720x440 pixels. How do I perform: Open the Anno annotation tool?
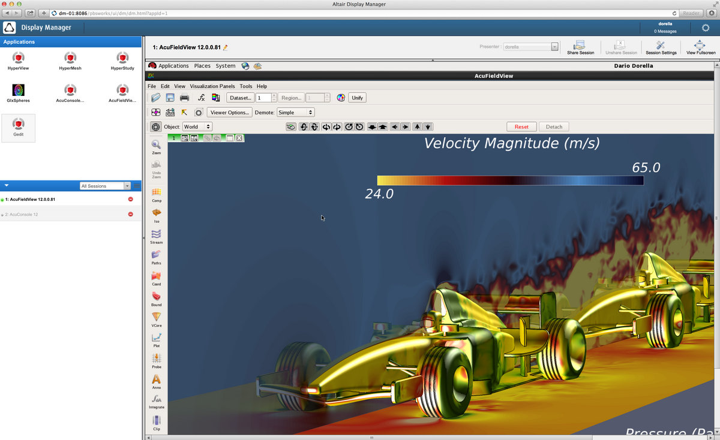coord(156,381)
